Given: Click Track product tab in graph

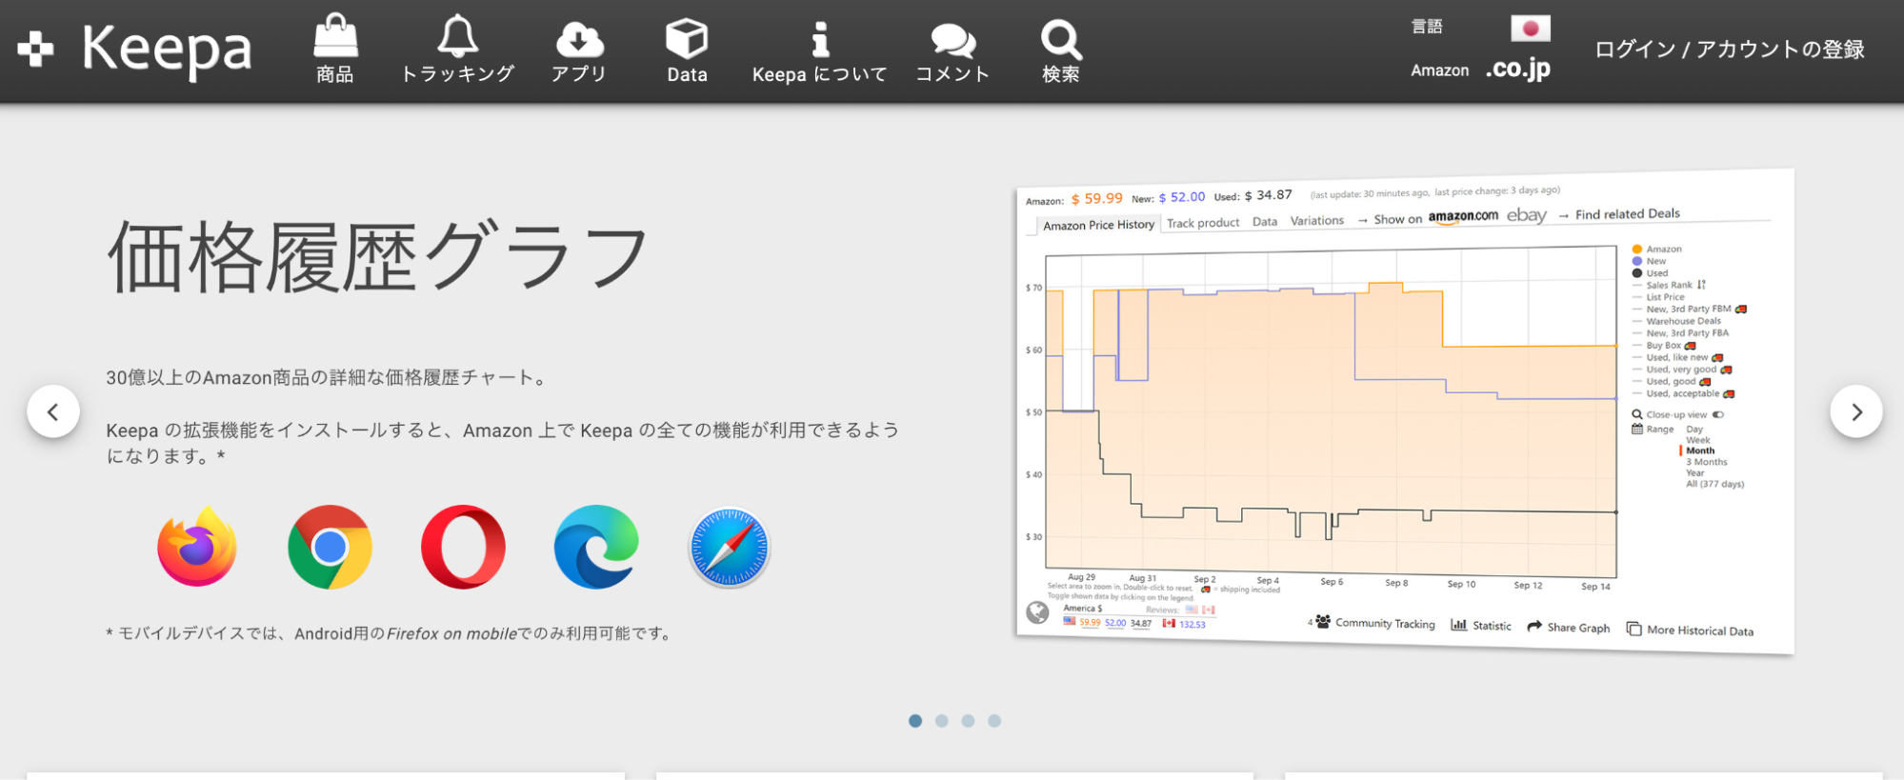Looking at the screenshot, I should pos(1203,223).
